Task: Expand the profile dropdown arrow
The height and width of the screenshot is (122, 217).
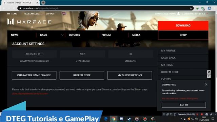Action: [x=207, y=14]
